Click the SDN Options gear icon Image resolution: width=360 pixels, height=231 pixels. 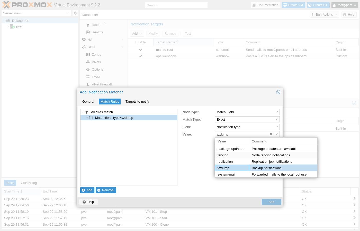tap(88, 70)
